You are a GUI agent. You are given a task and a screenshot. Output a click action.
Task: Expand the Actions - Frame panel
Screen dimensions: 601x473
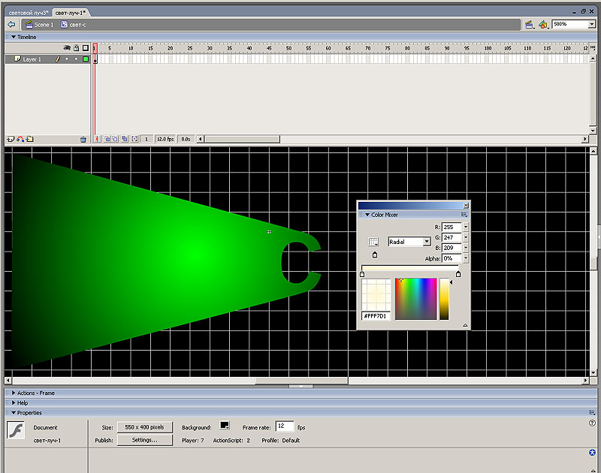pyautogui.click(x=35, y=393)
